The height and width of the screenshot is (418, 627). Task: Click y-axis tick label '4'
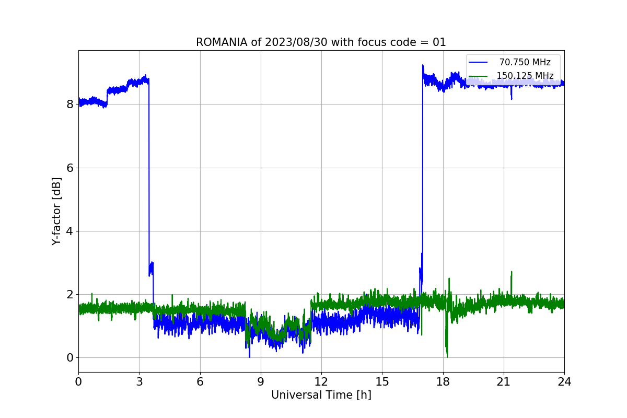tap(69, 231)
